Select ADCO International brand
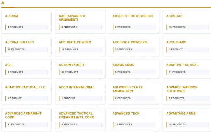The width and height of the screenshot is (211, 132). [x=77, y=87]
